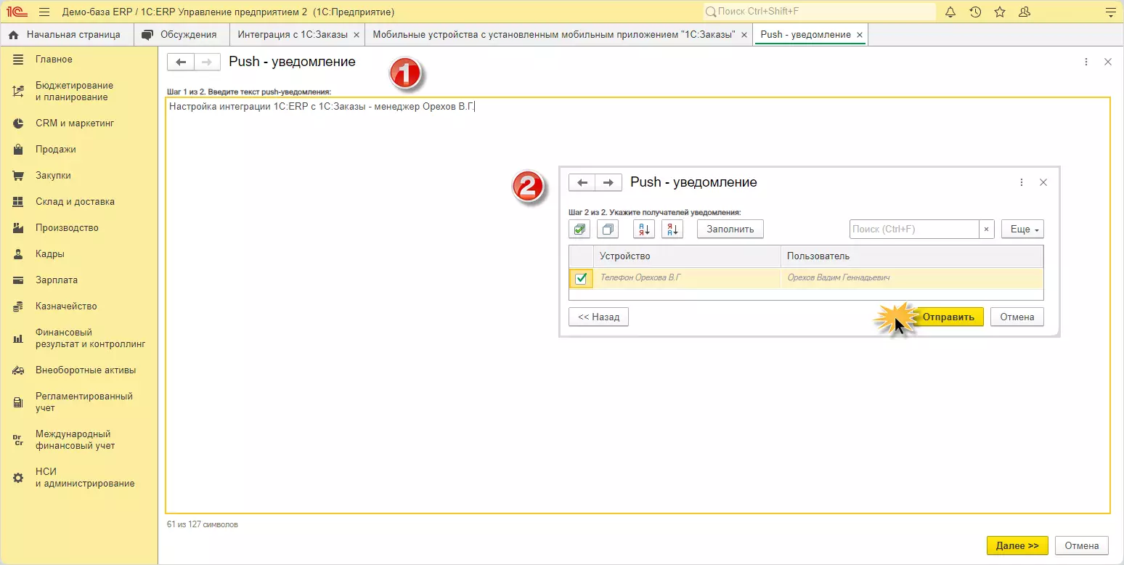Switch to Интеграция с 1С:Заказы tab
The height and width of the screenshot is (565, 1124).
(293, 35)
